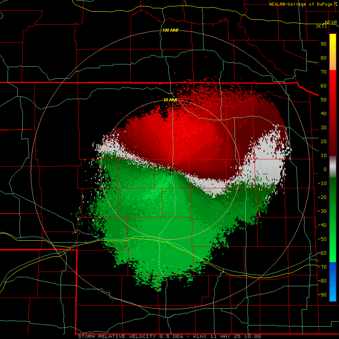Viewport: 339px width, 339px height.
Task: Click the 60 value on velocity scale
Action: click(324, 86)
